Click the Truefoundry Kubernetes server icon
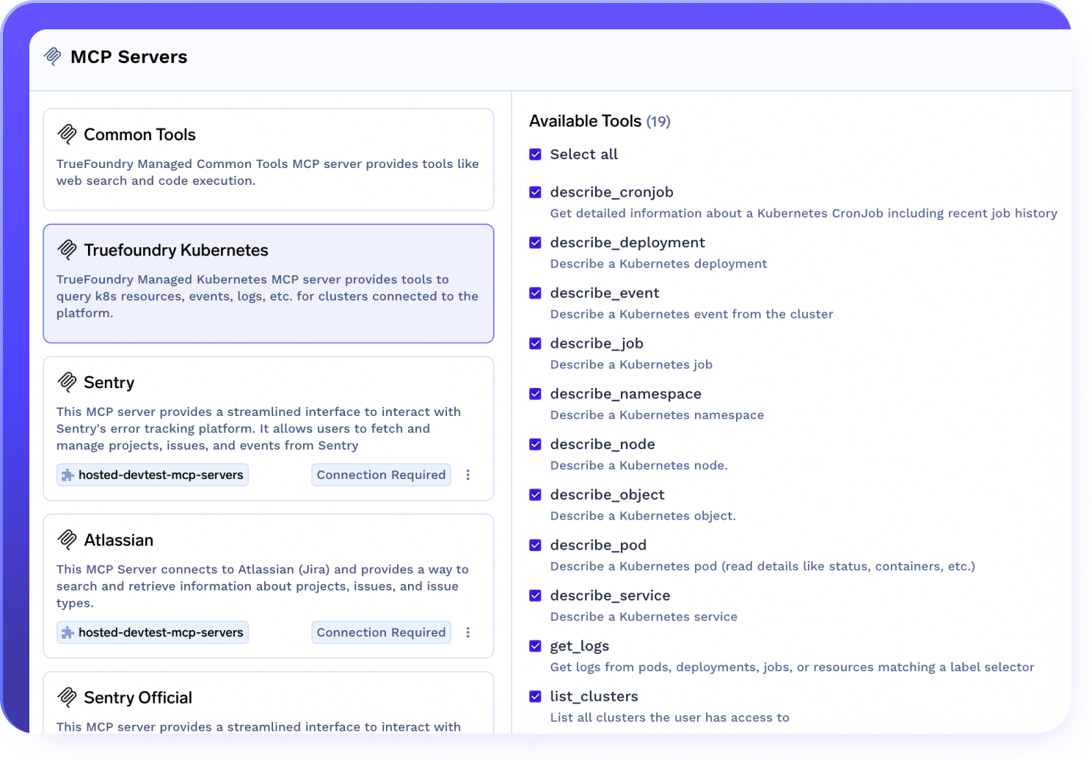Image resolution: width=1092 pixels, height=760 pixels. point(67,249)
